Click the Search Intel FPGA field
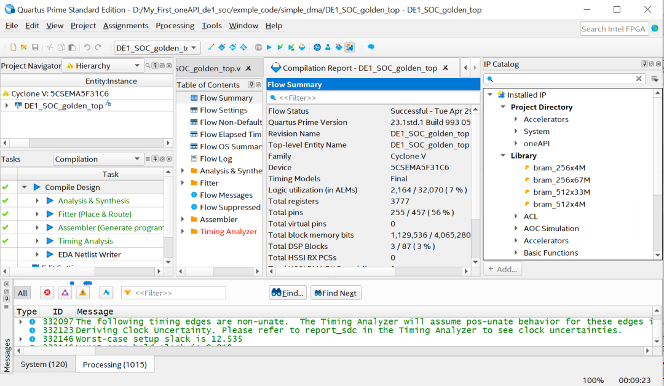The image size is (664, 386). click(614, 29)
